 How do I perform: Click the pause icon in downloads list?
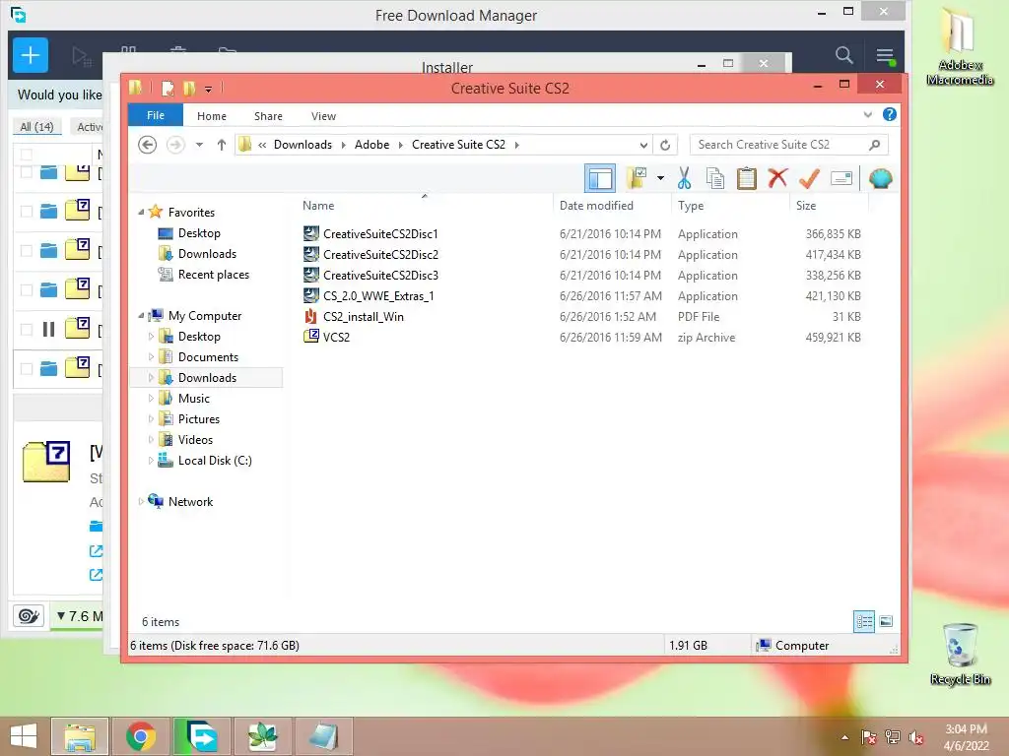pyautogui.click(x=48, y=330)
